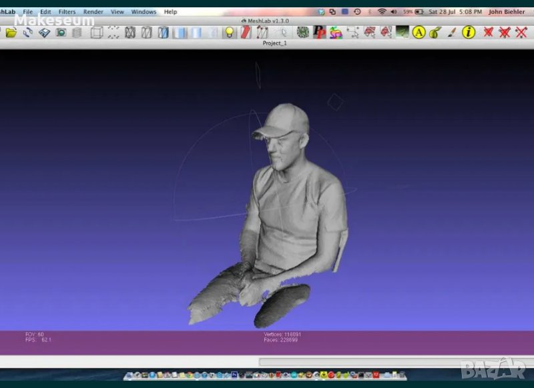
Task: Toggle the light bulb lighting on/off
Action: point(230,32)
